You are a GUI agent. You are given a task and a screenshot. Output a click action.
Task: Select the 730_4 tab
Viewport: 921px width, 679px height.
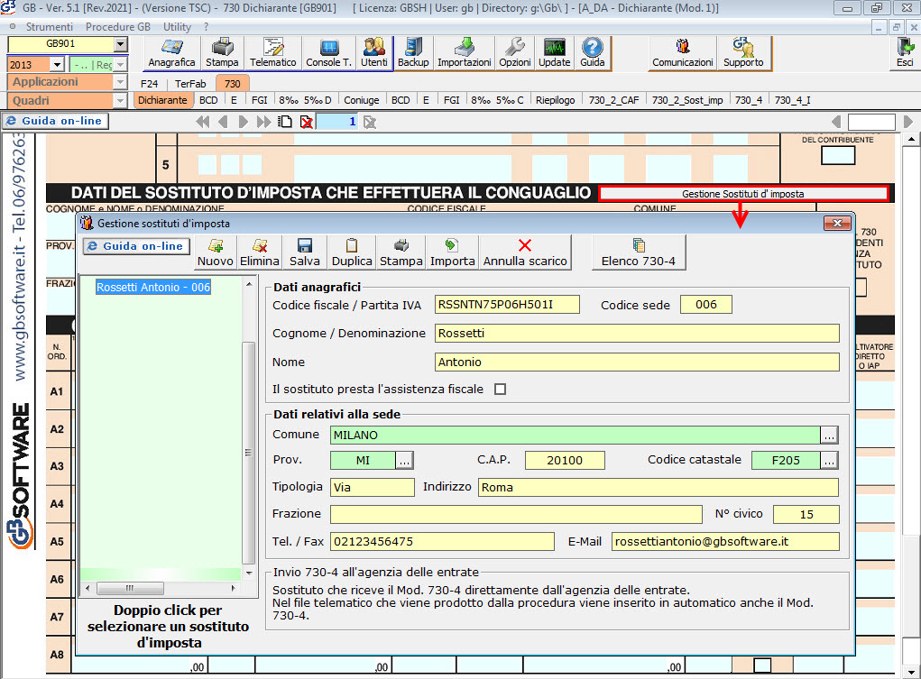coord(749,100)
